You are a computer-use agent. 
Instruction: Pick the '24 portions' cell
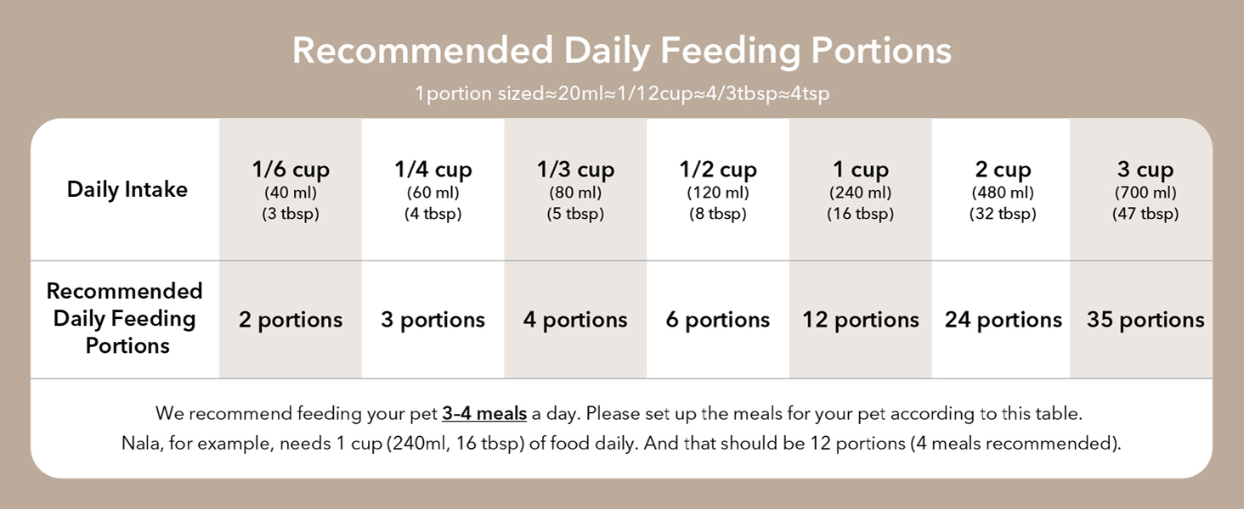pos(1003,320)
